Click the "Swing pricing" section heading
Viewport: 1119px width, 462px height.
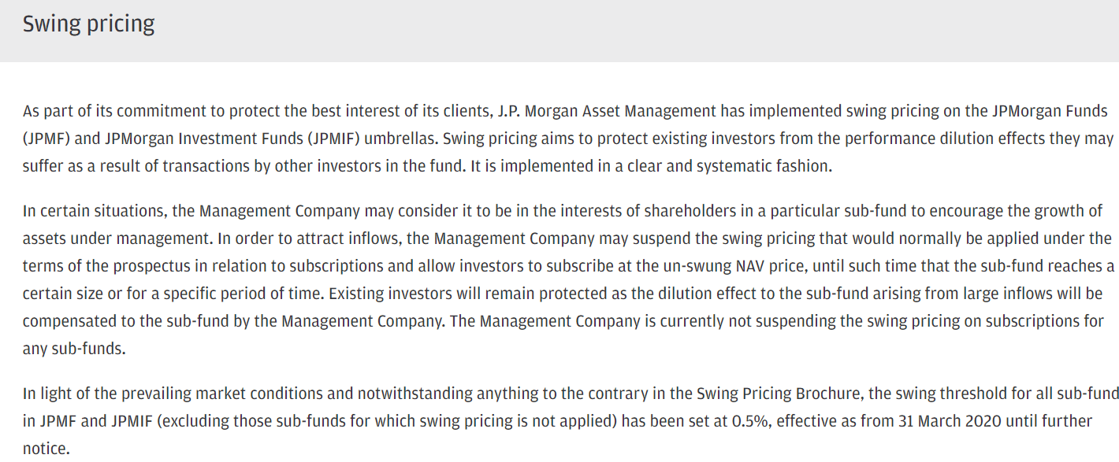click(88, 24)
